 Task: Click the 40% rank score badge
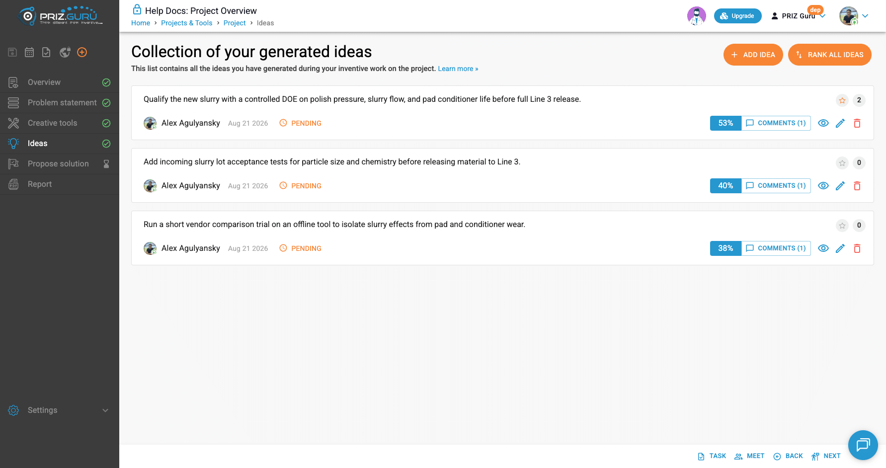point(725,186)
